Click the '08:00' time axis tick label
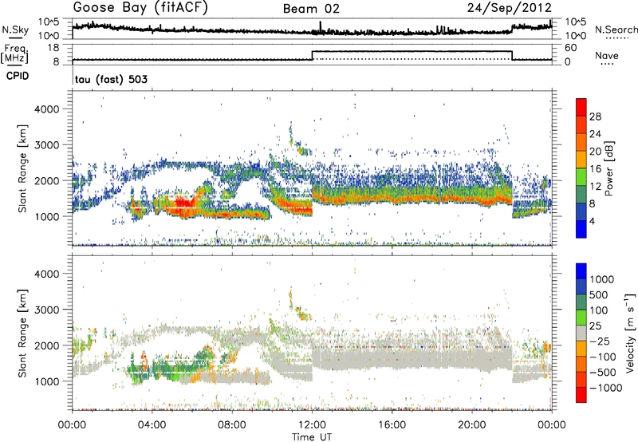The height and width of the screenshot is (442, 638). 232,425
